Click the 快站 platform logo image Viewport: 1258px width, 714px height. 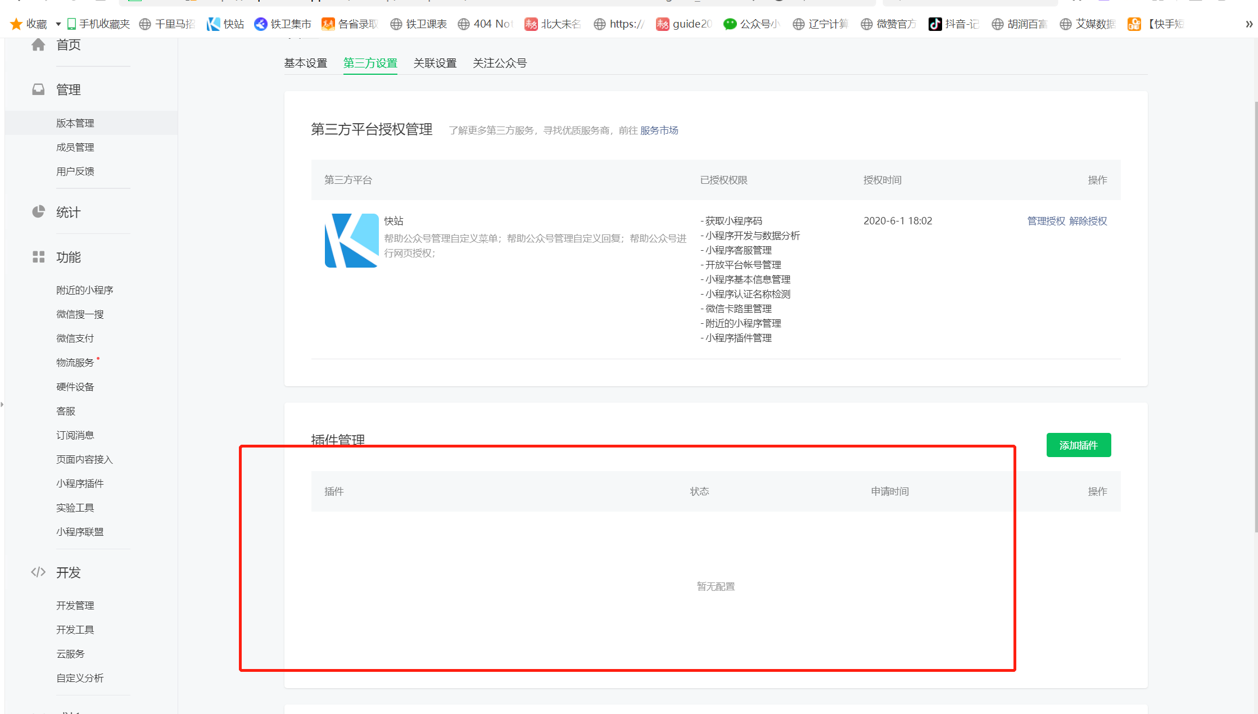(x=351, y=240)
